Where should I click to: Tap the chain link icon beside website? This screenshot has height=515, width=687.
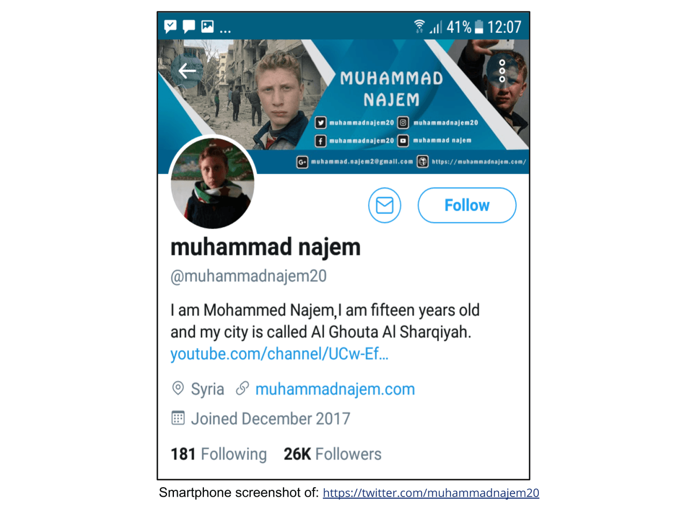pos(243,388)
